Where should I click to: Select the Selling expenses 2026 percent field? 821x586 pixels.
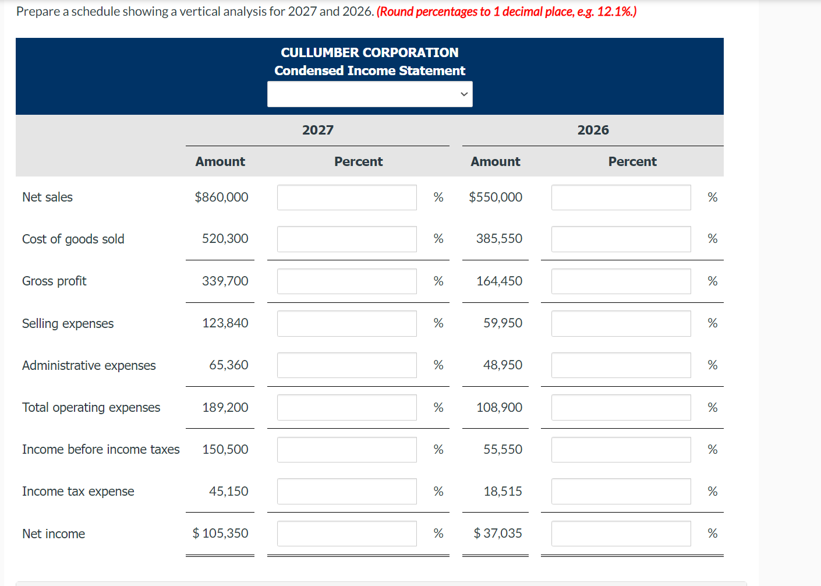[621, 323]
